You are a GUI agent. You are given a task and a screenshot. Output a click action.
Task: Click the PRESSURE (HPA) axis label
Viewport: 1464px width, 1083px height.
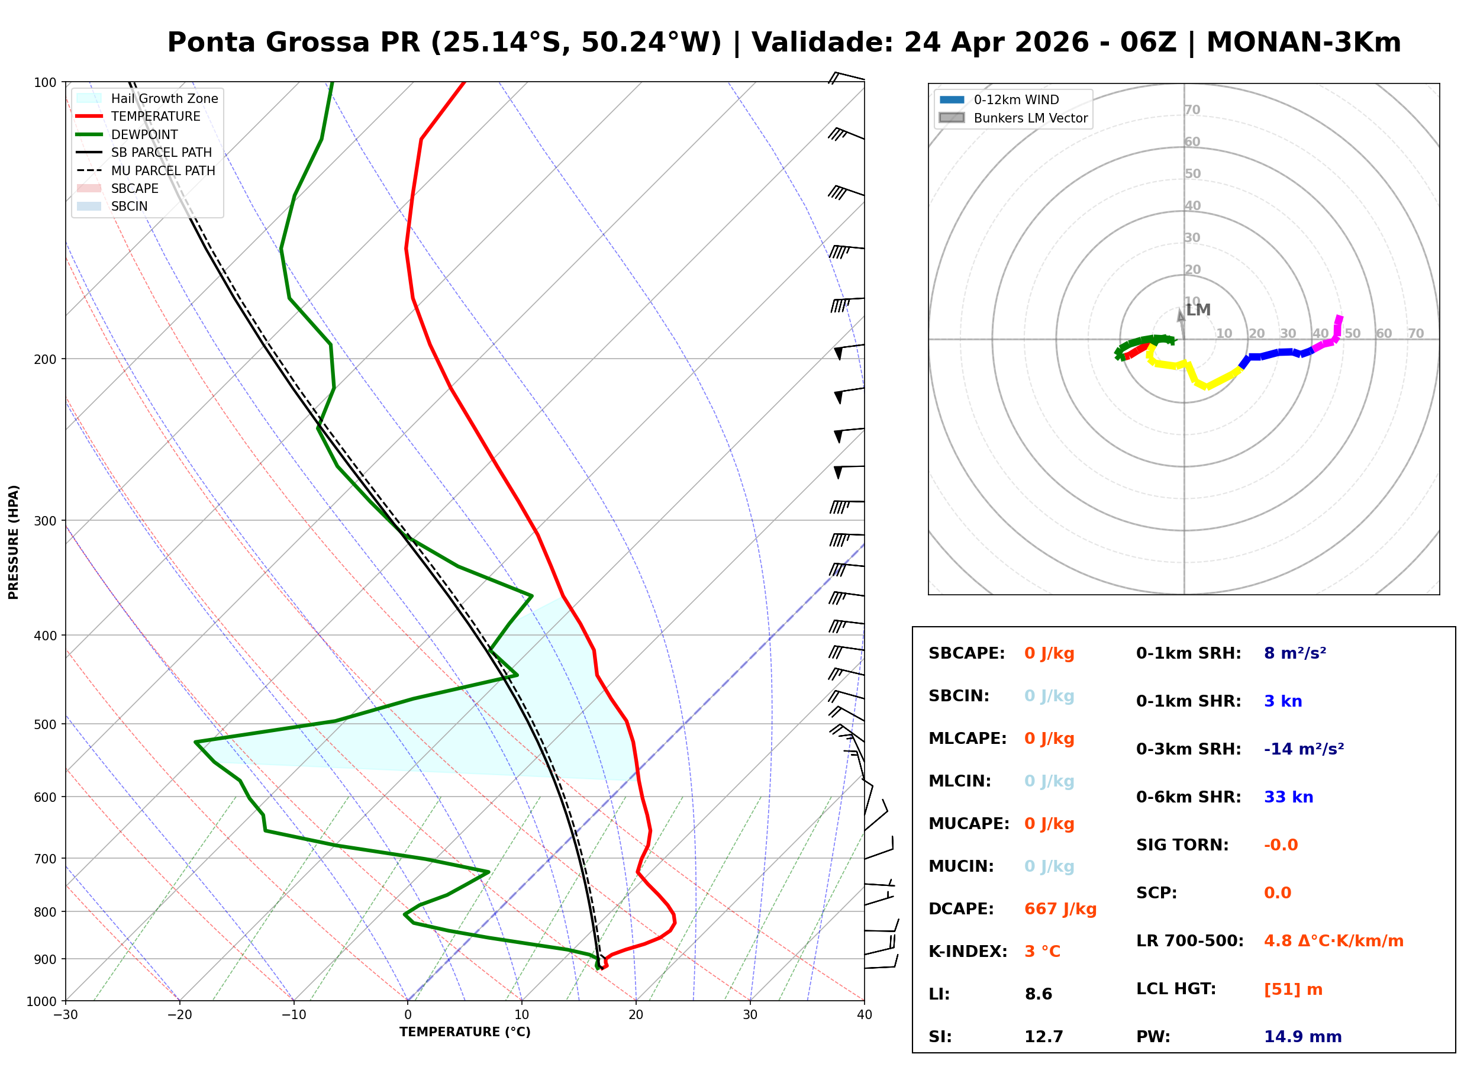(x=14, y=542)
